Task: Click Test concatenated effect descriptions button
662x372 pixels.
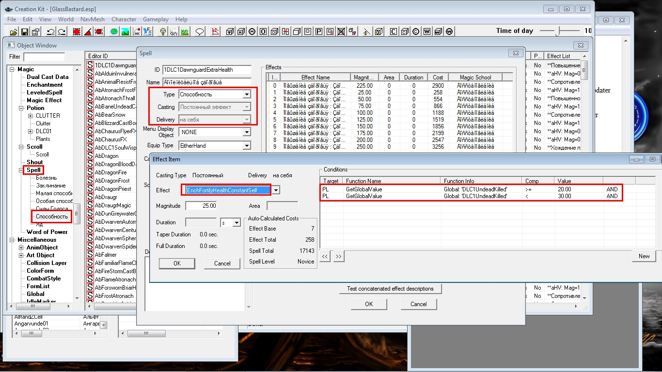Action: click(390, 289)
